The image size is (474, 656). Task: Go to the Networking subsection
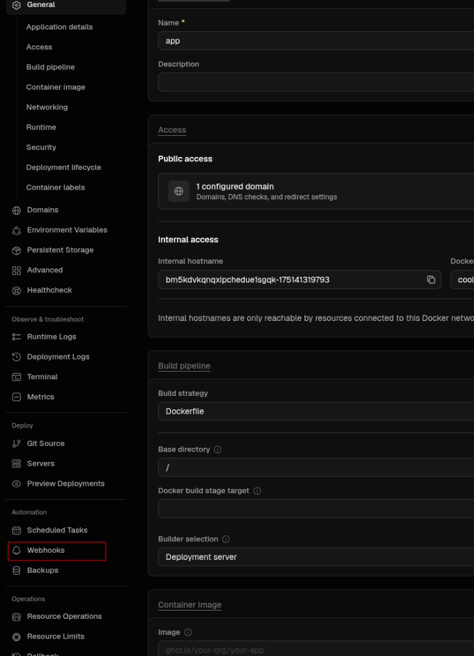point(47,107)
